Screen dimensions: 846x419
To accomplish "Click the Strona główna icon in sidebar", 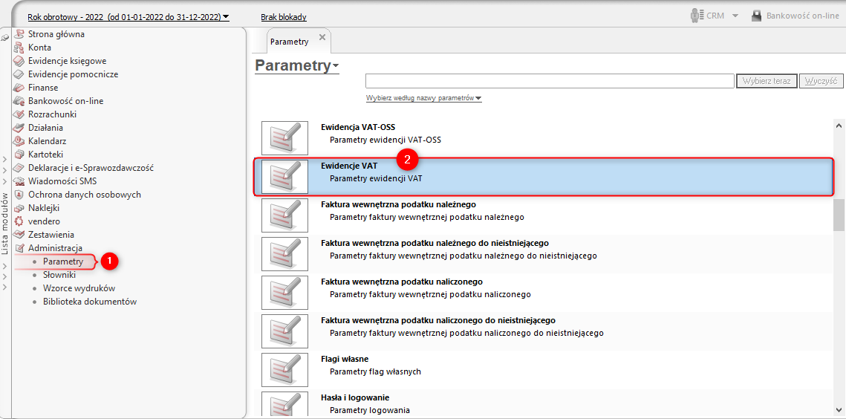I will (x=19, y=34).
